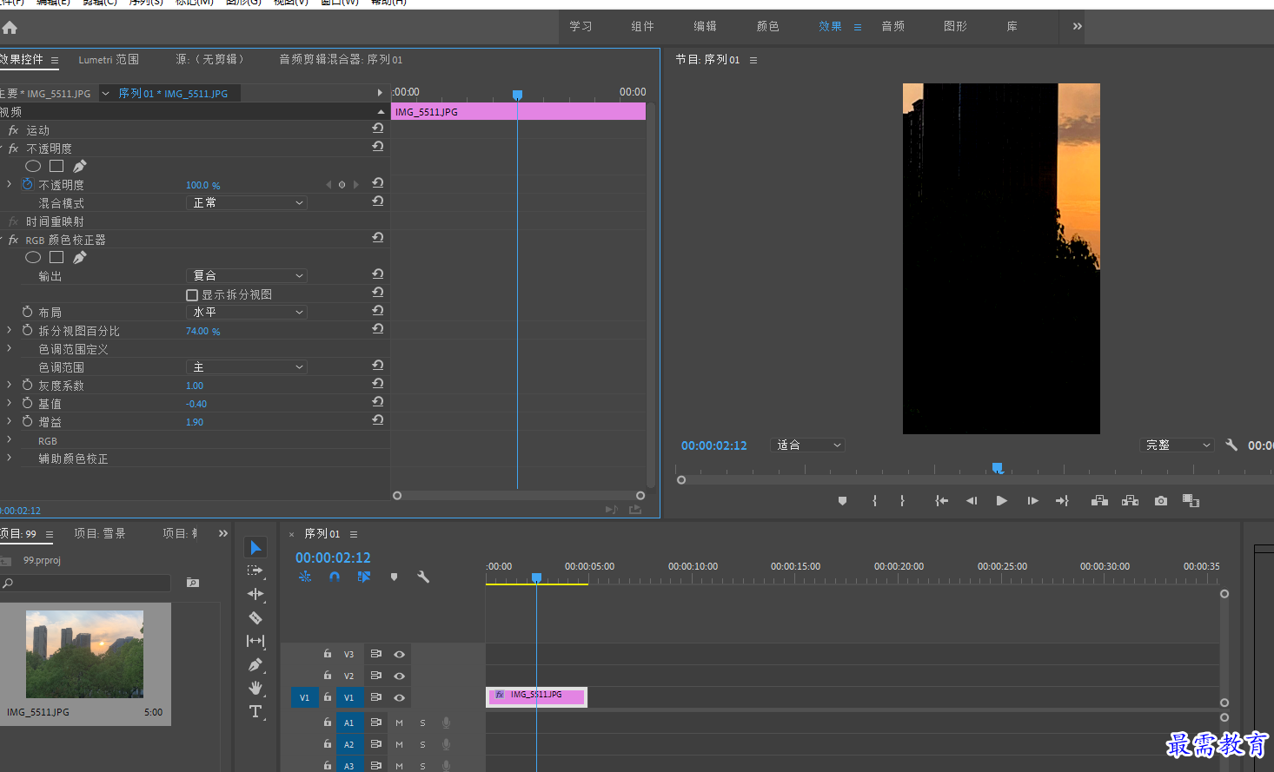
Task: Open comparison view button in Program Monitor
Action: point(1191,501)
